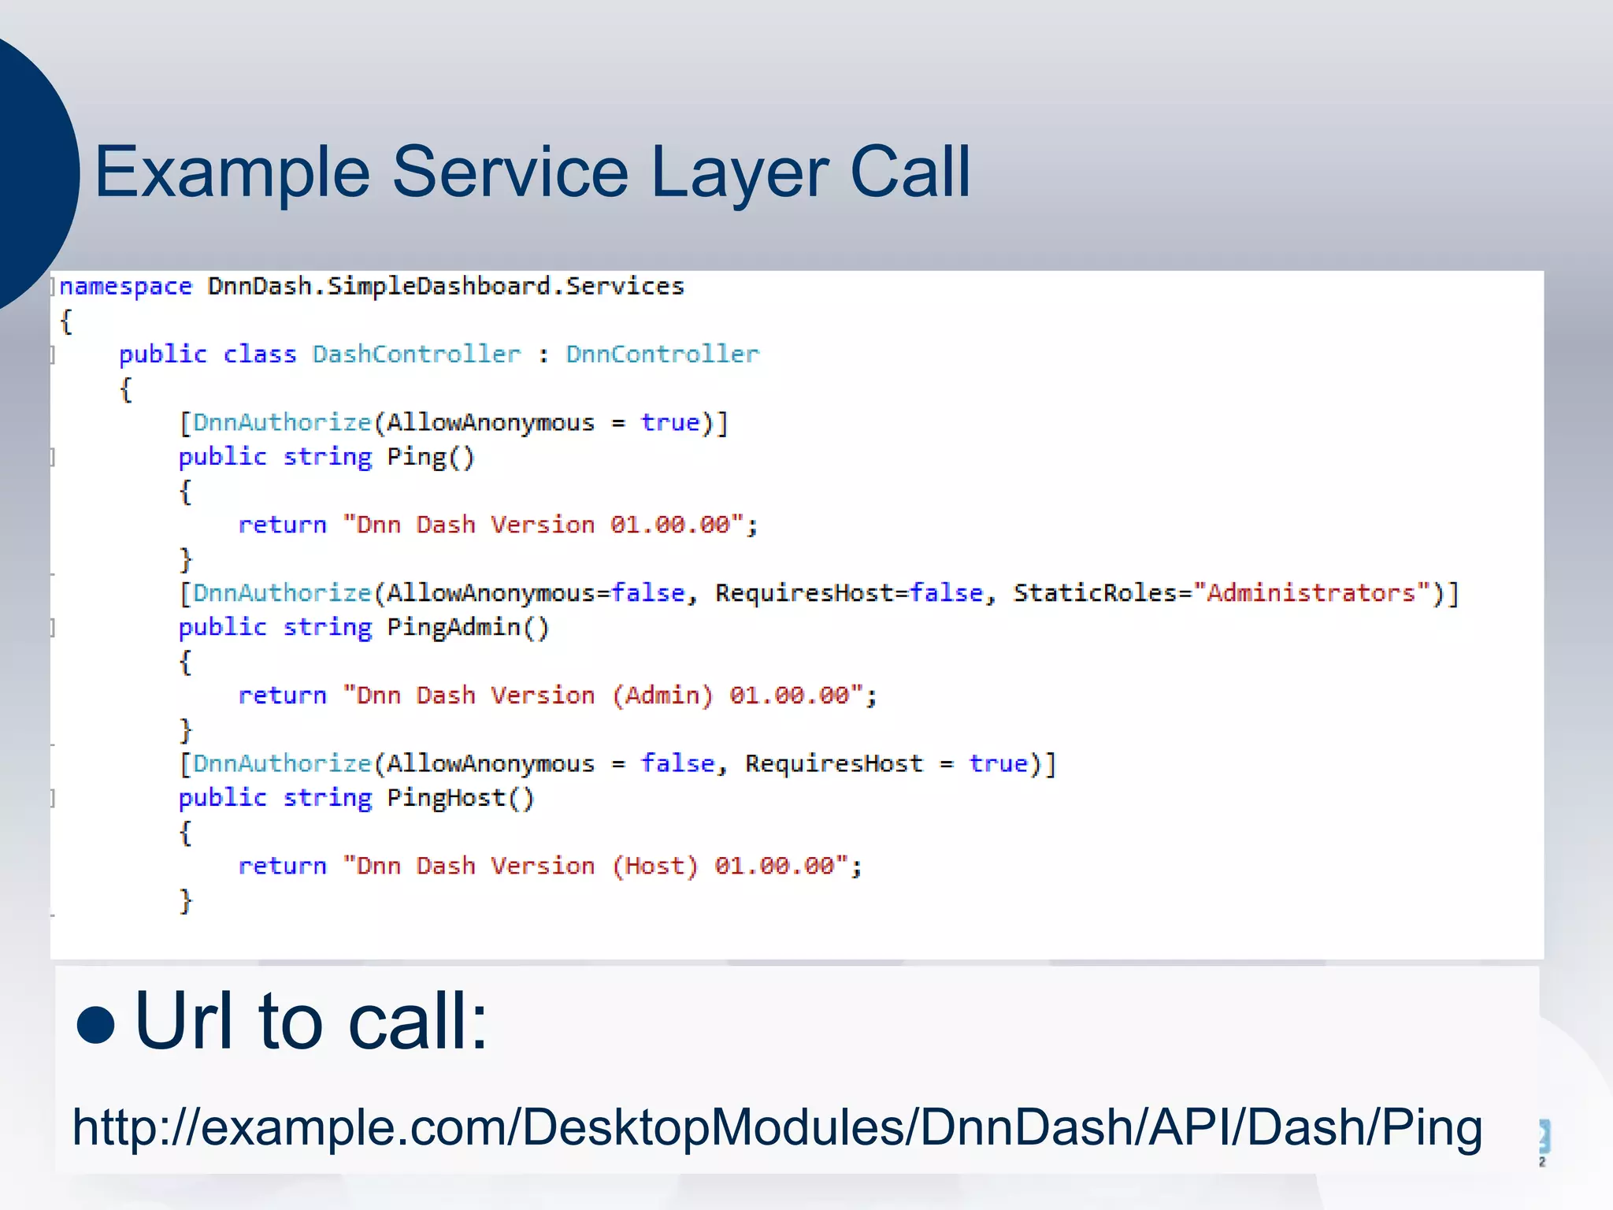
Task: Click the DnnController base class name
Action: [x=662, y=354]
